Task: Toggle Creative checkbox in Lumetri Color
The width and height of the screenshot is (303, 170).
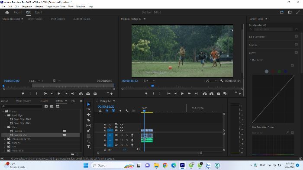Action: (x=296, y=45)
